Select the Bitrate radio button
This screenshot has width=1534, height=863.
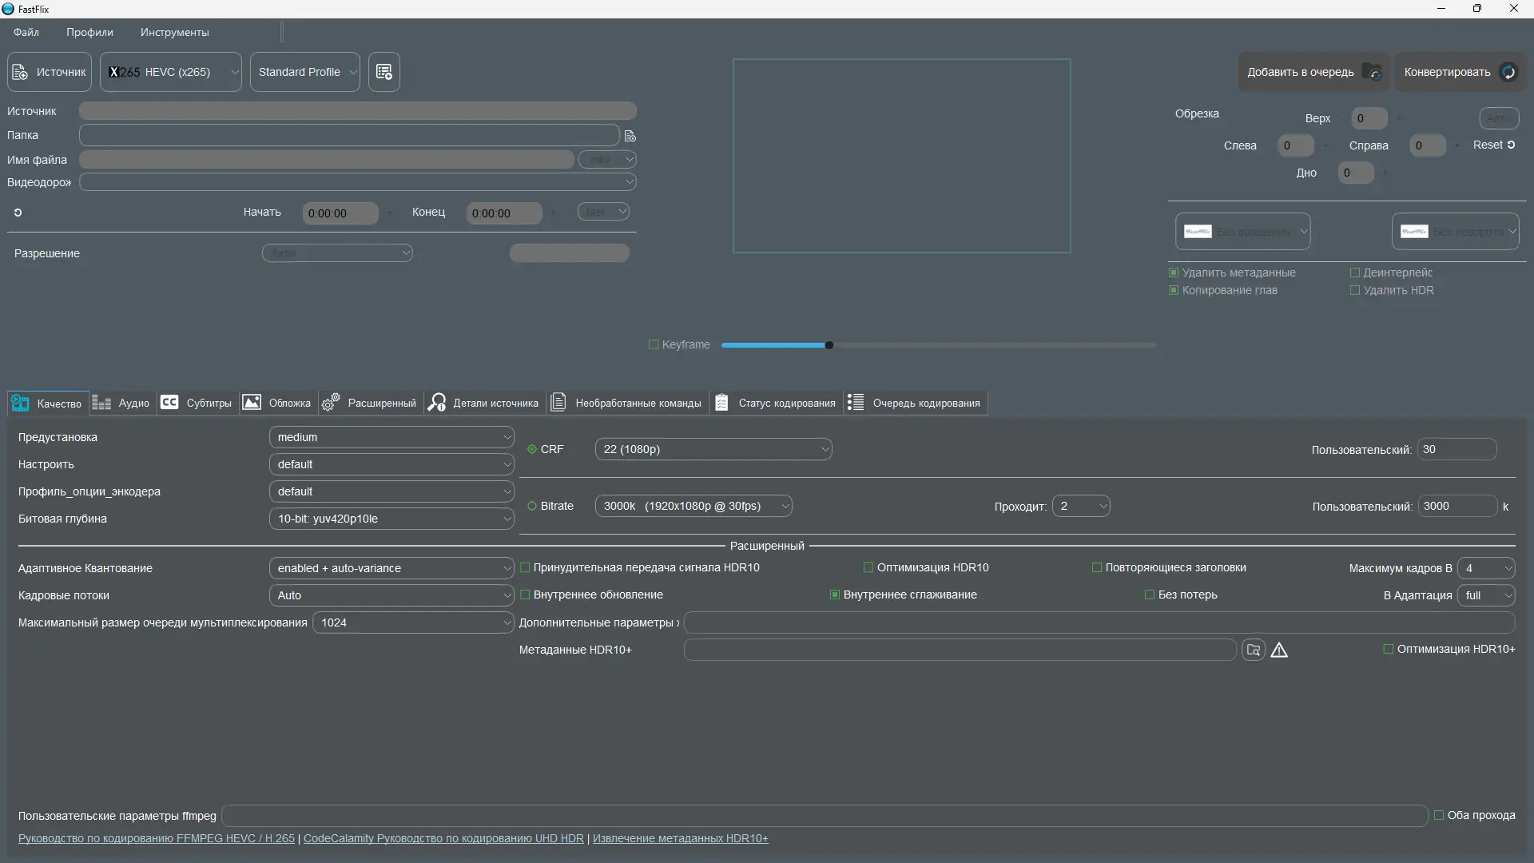(x=532, y=507)
